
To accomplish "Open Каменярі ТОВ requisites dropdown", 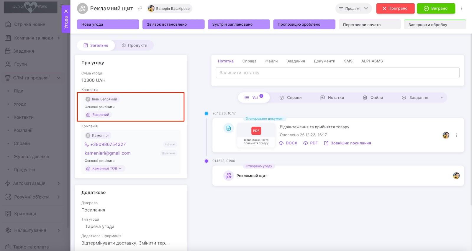I will point(105,168).
